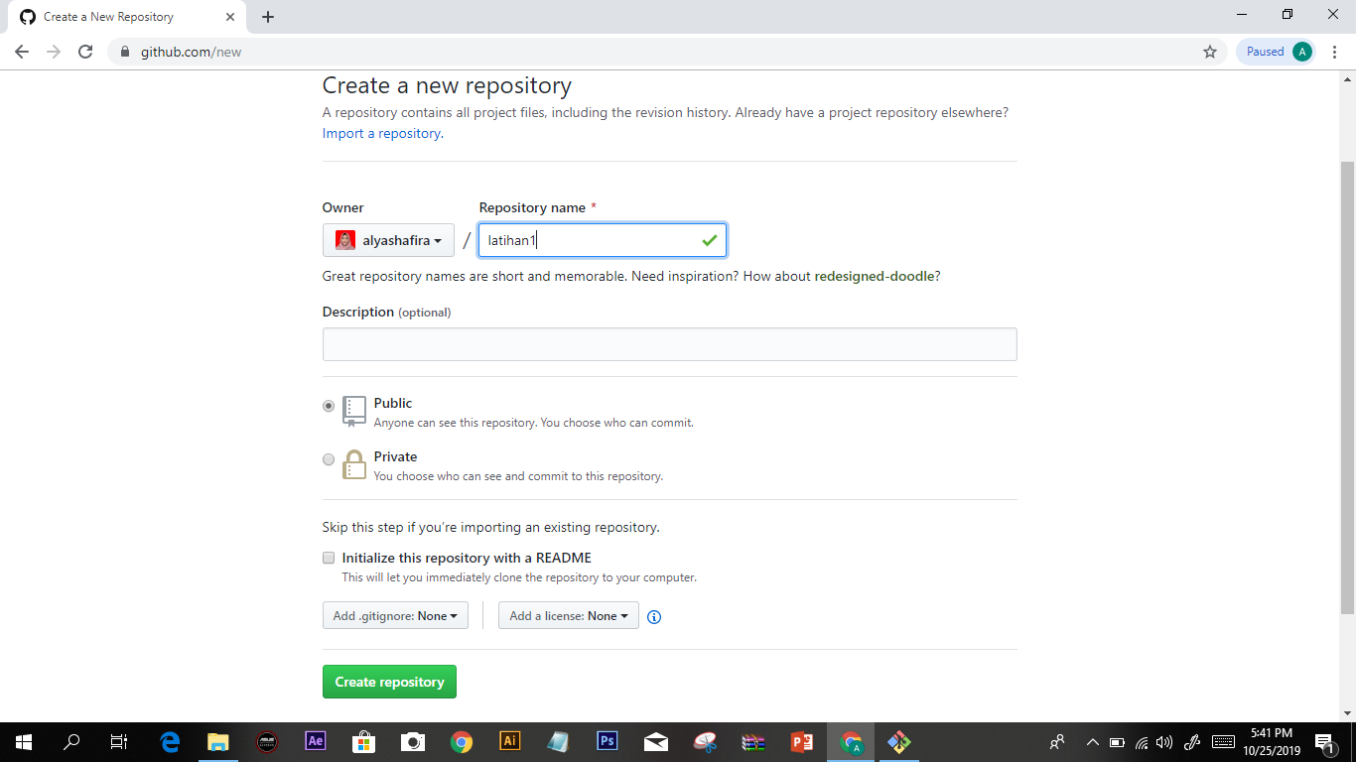
Task: Select the Public repository option
Action: pos(329,406)
